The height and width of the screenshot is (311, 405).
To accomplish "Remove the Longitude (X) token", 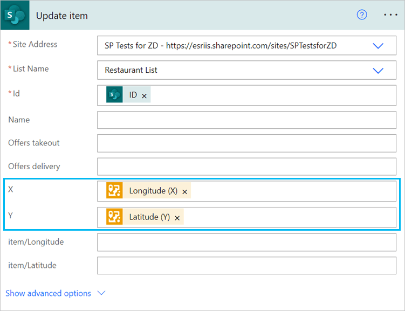I will pyautogui.click(x=184, y=191).
